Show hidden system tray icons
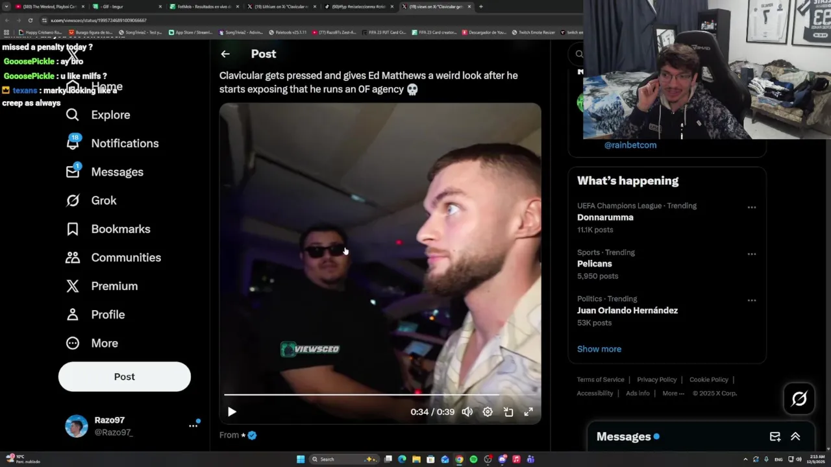 tap(745, 459)
